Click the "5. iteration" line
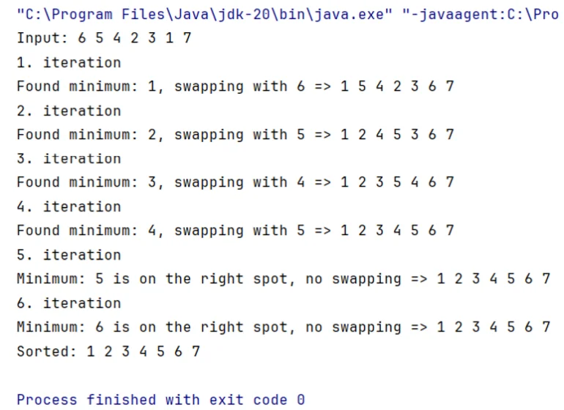564x410 pixels. point(69,255)
